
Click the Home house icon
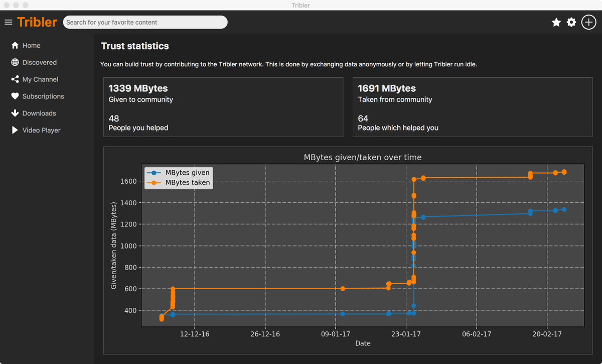[x=15, y=45]
